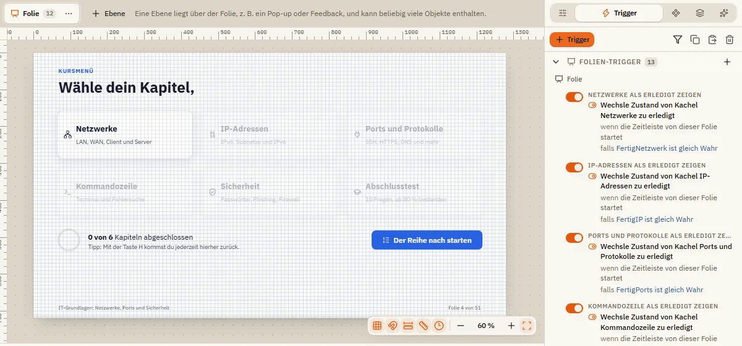Toggle Ports und Protokolle als erledigt trigger switch
This screenshot has width=742, height=346.
point(574,238)
